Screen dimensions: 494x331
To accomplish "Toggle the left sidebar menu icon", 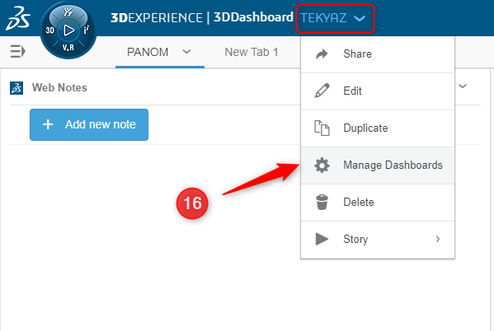I will (x=17, y=51).
